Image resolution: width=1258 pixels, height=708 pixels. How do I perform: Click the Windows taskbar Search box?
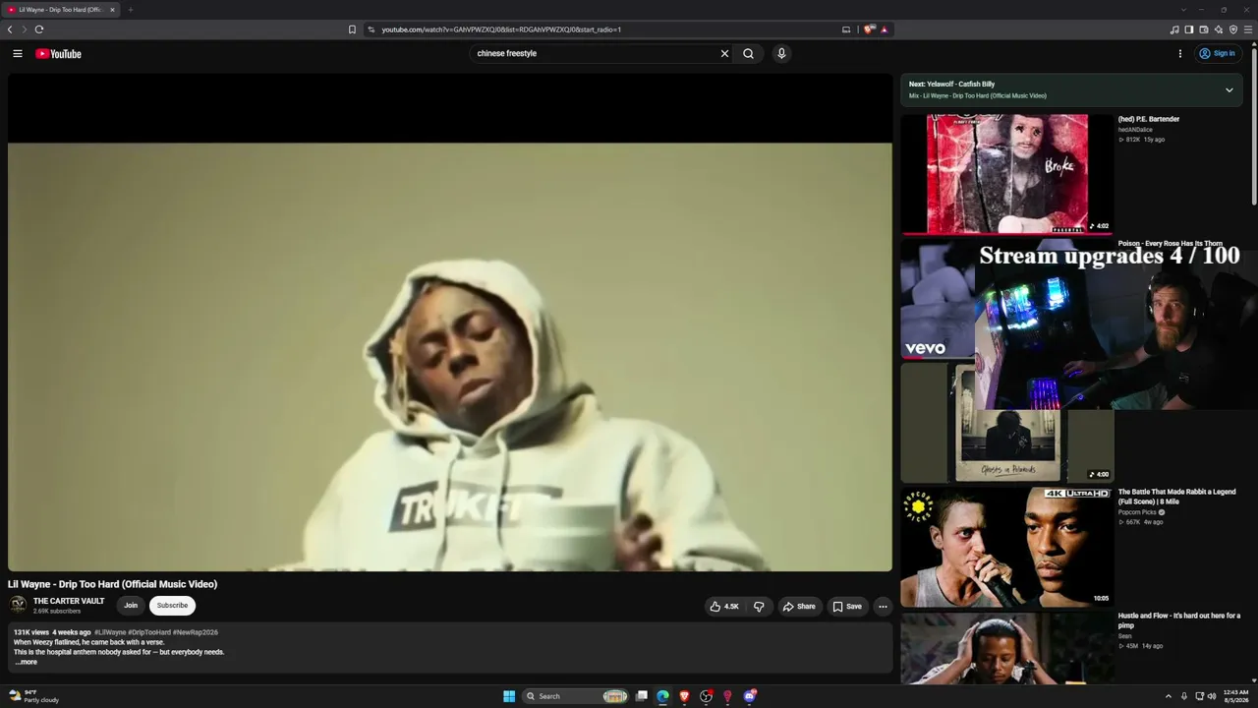pyautogui.click(x=576, y=696)
